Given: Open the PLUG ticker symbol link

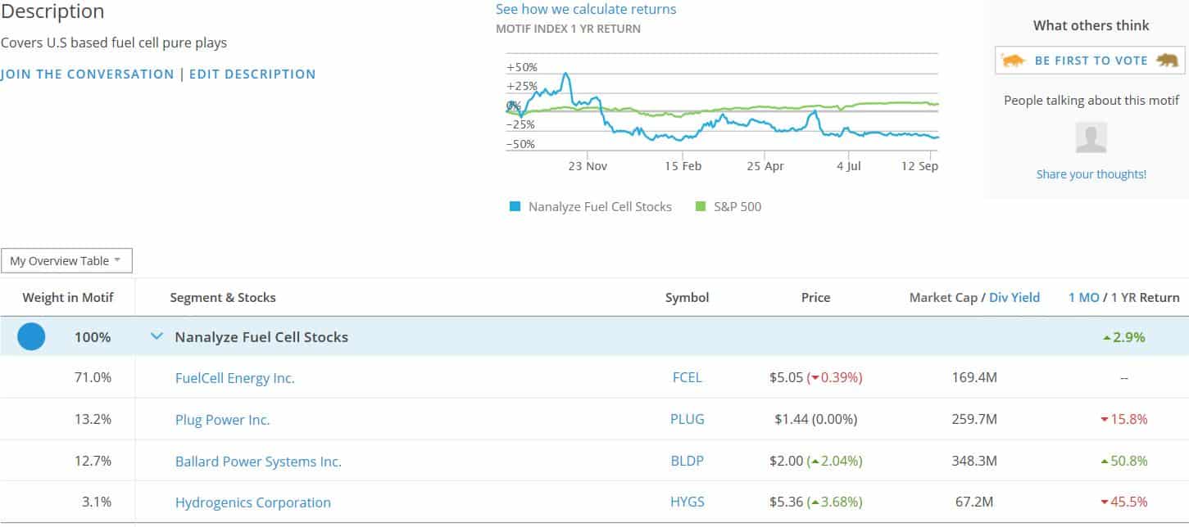Looking at the screenshot, I should (687, 420).
